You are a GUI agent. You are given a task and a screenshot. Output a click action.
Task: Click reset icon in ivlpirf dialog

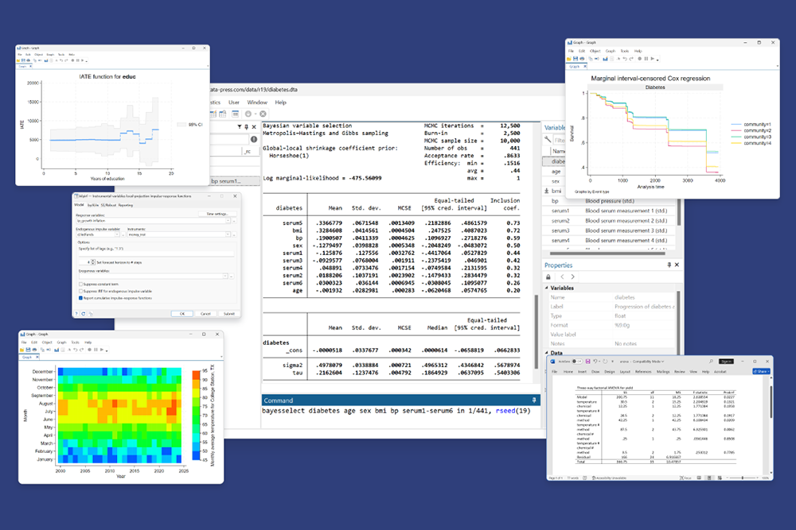tap(84, 314)
